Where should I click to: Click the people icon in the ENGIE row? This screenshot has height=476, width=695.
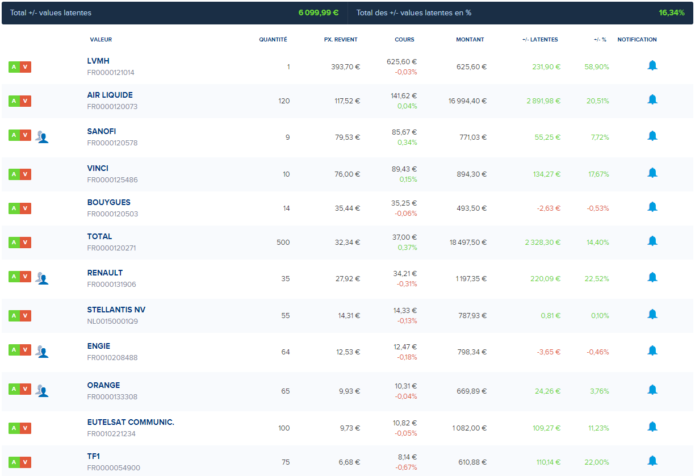click(x=42, y=351)
